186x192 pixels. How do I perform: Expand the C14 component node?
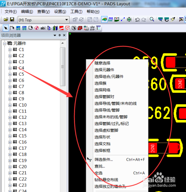(x=10, y=130)
